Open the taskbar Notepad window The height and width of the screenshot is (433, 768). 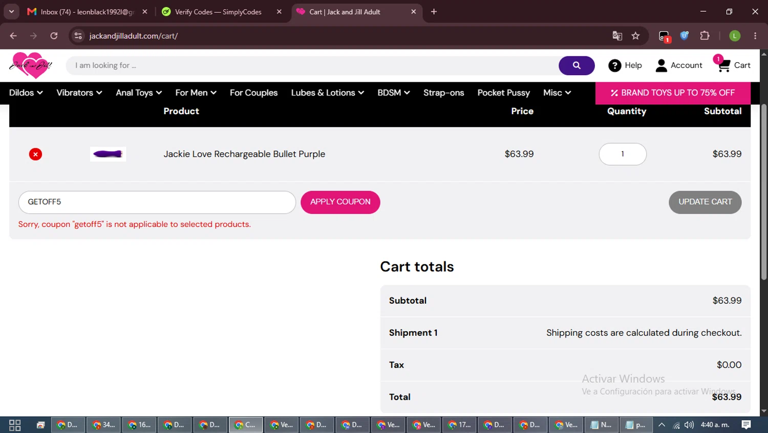point(602,425)
